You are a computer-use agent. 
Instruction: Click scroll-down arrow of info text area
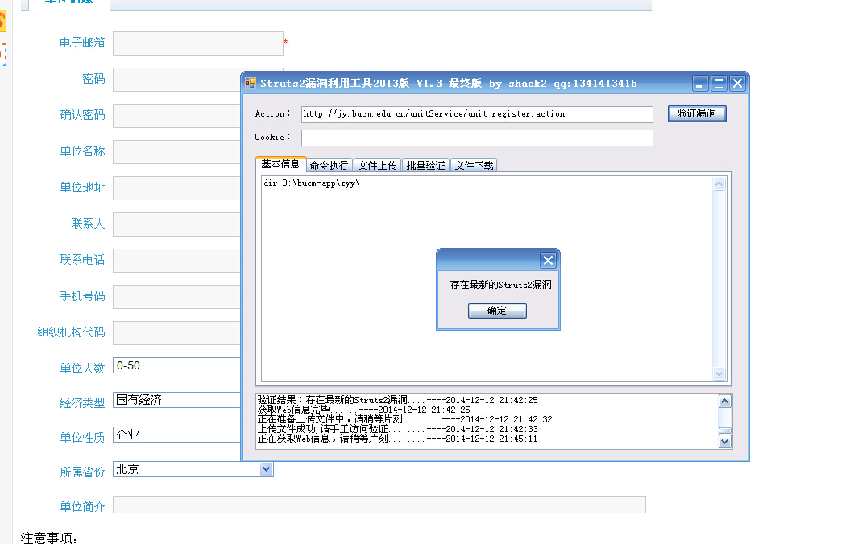pos(719,373)
